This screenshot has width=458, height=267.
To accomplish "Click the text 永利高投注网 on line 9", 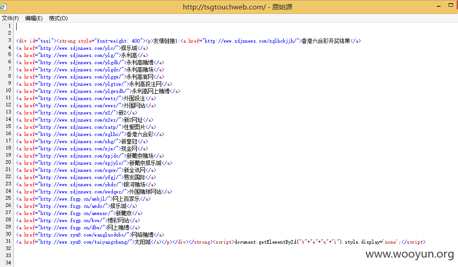I will coord(145,84).
